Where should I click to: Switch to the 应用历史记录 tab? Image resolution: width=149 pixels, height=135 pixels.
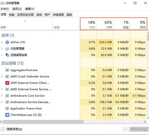pos(25,15)
